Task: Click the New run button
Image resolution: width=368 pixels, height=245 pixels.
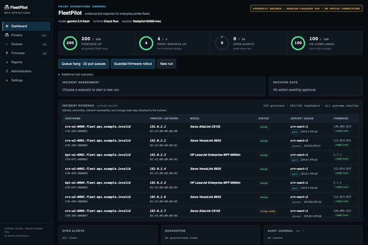Action: point(166,64)
